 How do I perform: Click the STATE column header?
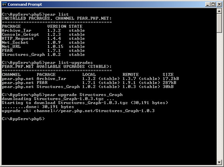point(75,26)
